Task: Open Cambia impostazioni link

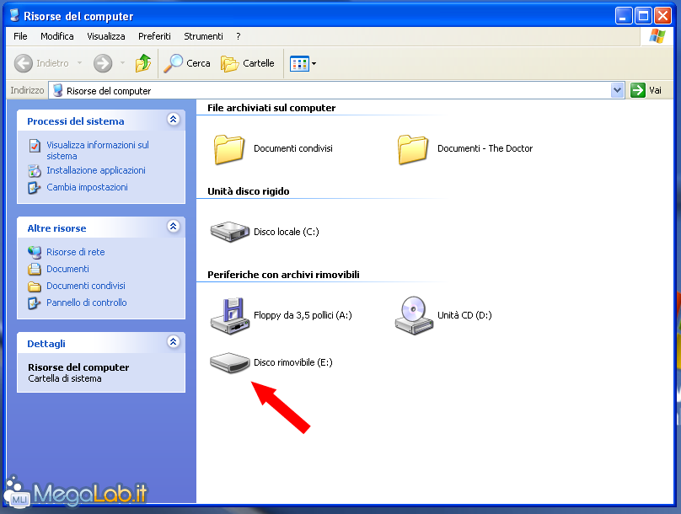Action: point(88,188)
